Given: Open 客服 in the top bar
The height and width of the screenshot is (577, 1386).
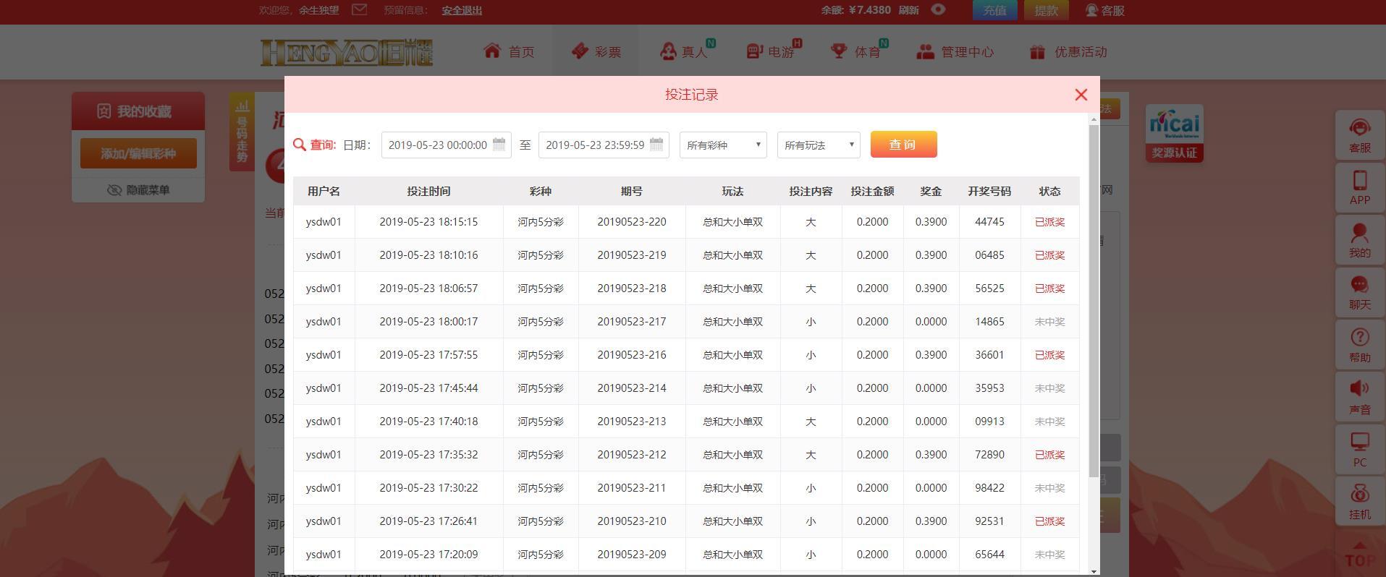Looking at the screenshot, I should [x=1104, y=10].
